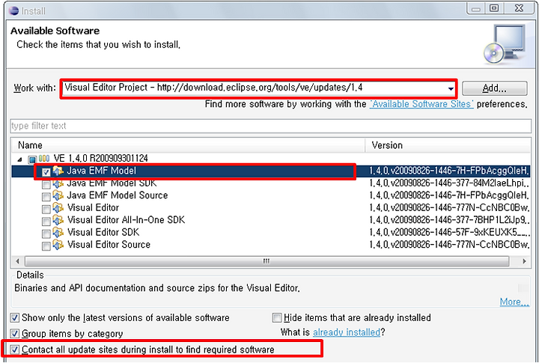The image size is (539, 363).
Task: Click the Java EMF Model feature icon
Action: tap(58, 171)
